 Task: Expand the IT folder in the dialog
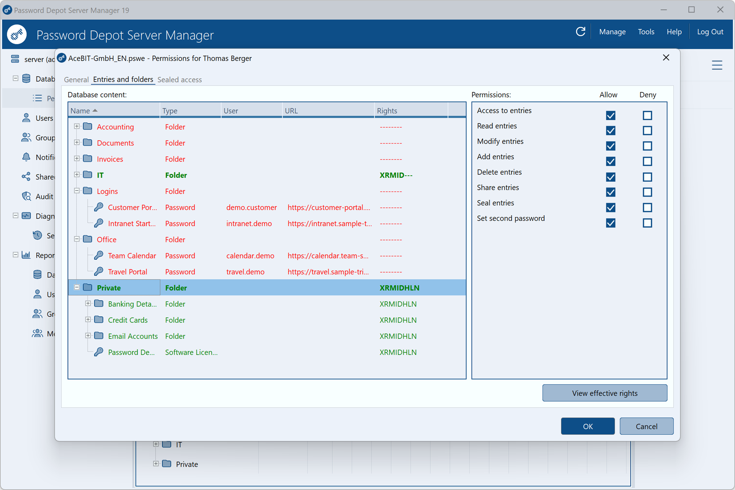click(77, 175)
